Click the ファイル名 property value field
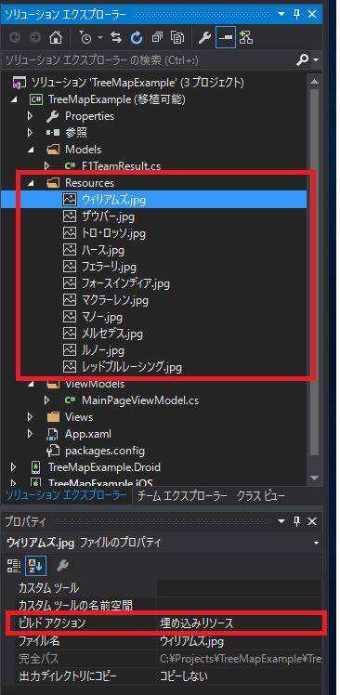This screenshot has width=340, height=695. click(240, 641)
